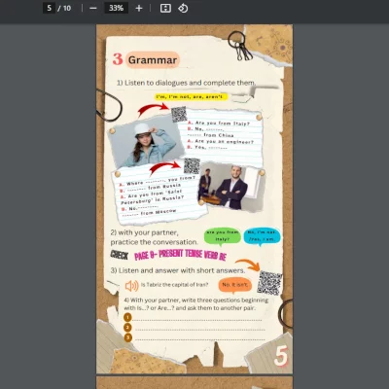Click the blue 'No, I'm not' speech bubble
389x389 pixels.
(262, 236)
